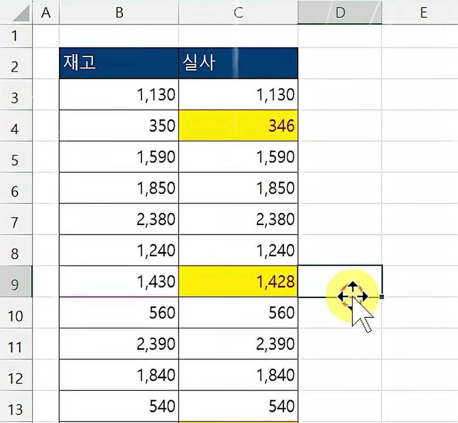This screenshot has height=423, width=458.
Task: Select cell B8 with 1,240
Action: [119, 250]
